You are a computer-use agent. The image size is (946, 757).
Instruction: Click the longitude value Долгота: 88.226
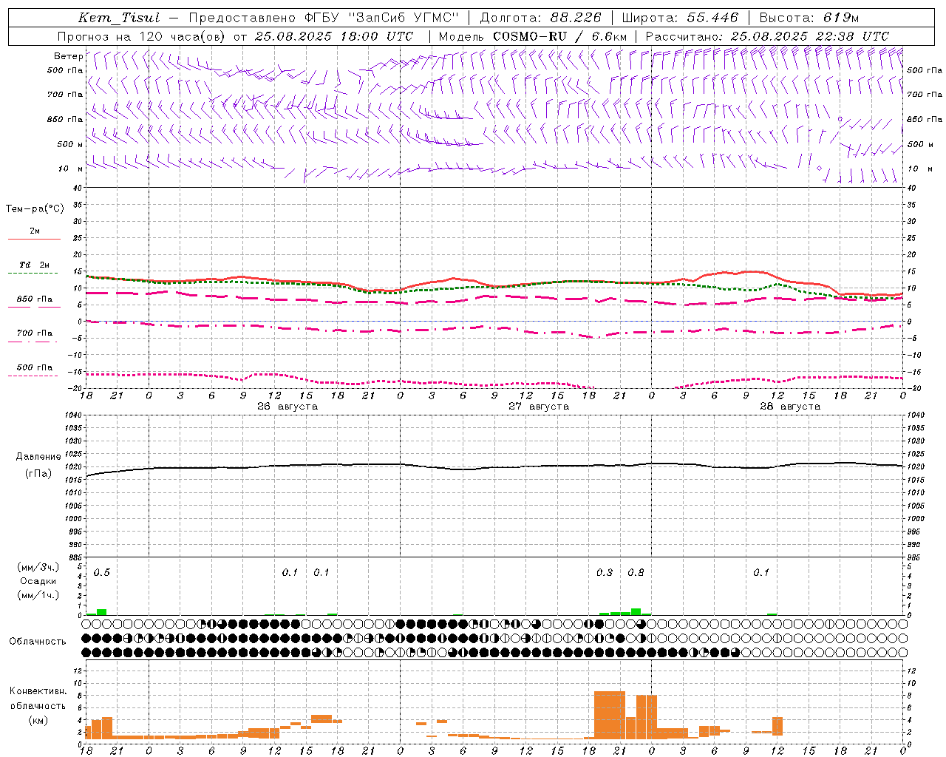click(541, 18)
